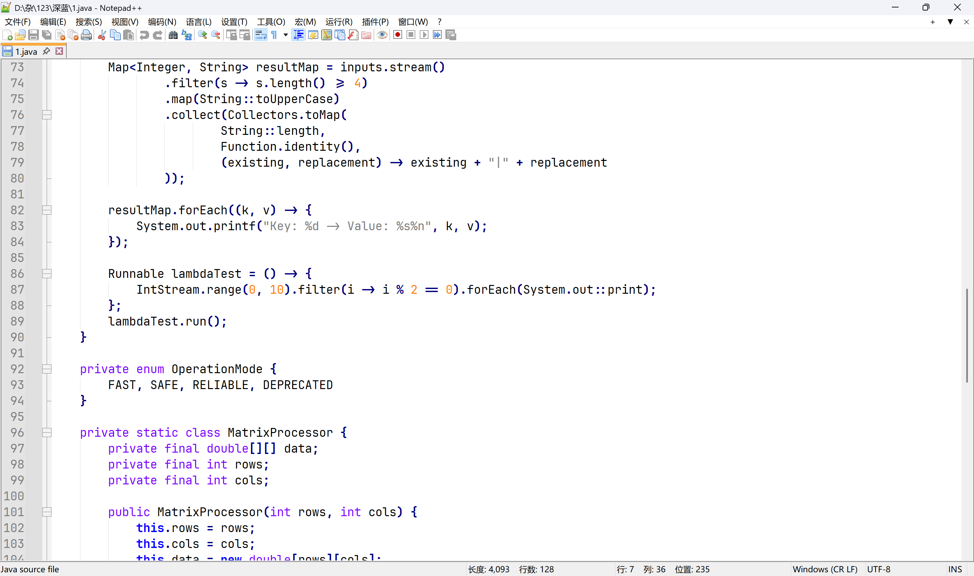Viewport: 974px width, 576px height.
Task: Zoom in with the magnifier plus icon
Action: tap(202, 35)
